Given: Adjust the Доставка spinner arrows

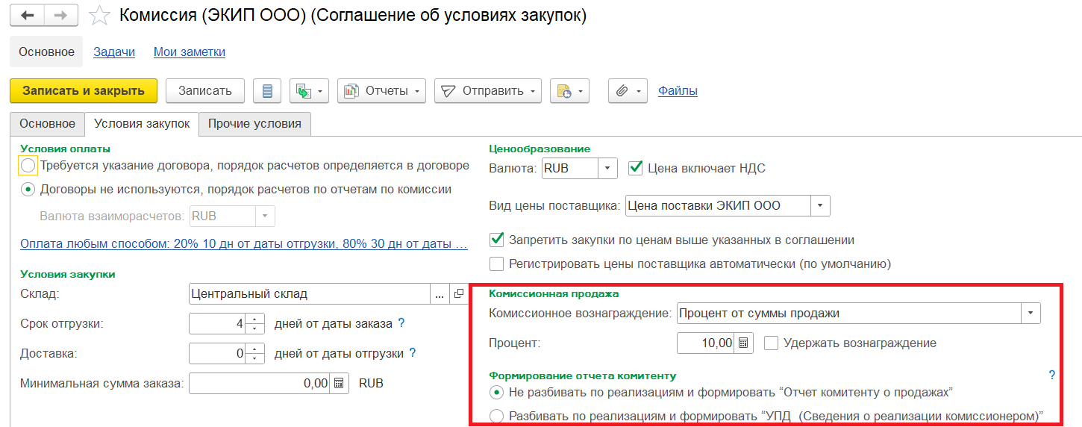Looking at the screenshot, I should [x=255, y=353].
